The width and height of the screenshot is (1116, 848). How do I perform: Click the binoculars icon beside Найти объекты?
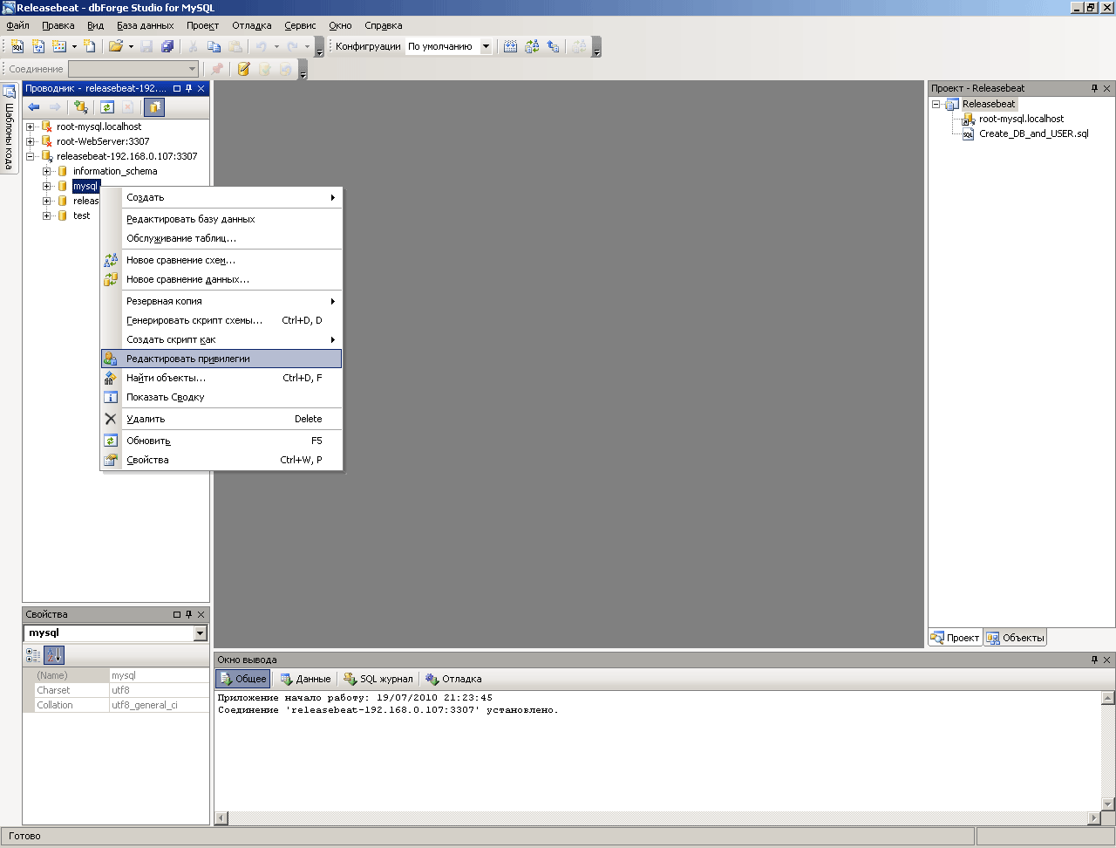point(111,378)
